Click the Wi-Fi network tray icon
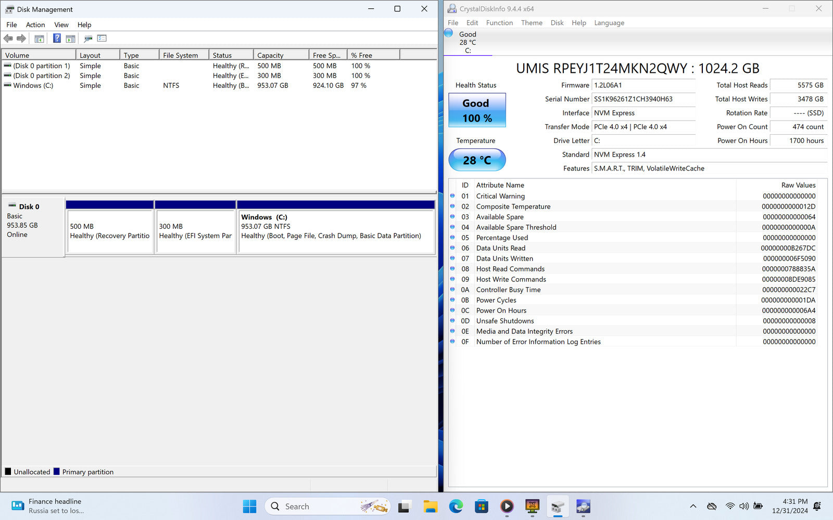Viewport: 833px width, 520px height. pos(730,506)
